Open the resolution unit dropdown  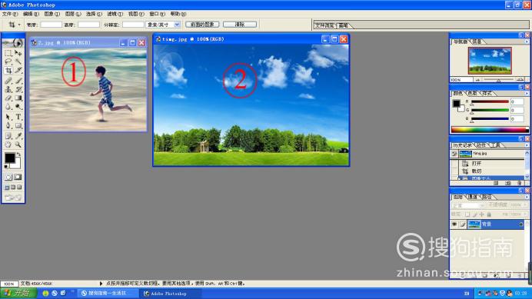click(177, 25)
